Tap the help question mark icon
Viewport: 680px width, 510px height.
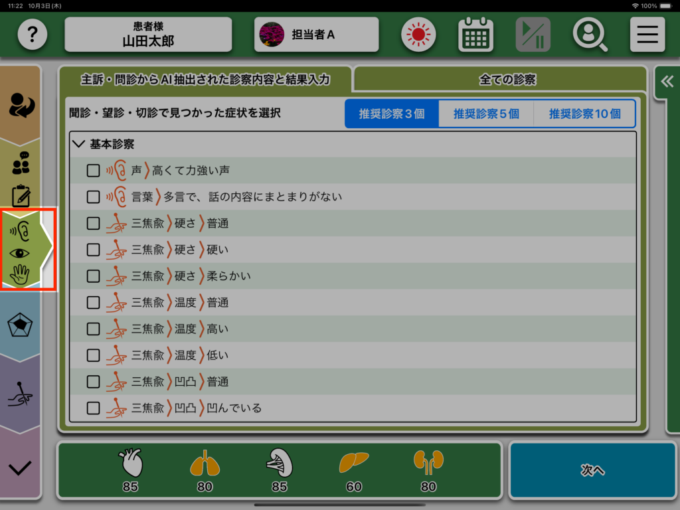point(33,35)
